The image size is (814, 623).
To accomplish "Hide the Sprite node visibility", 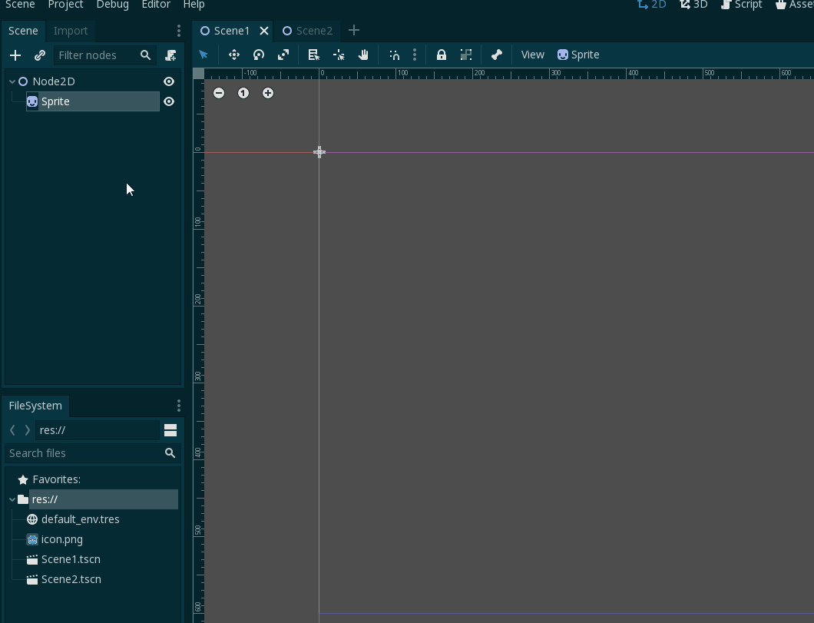I will pyautogui.click(x=169, y=101).
